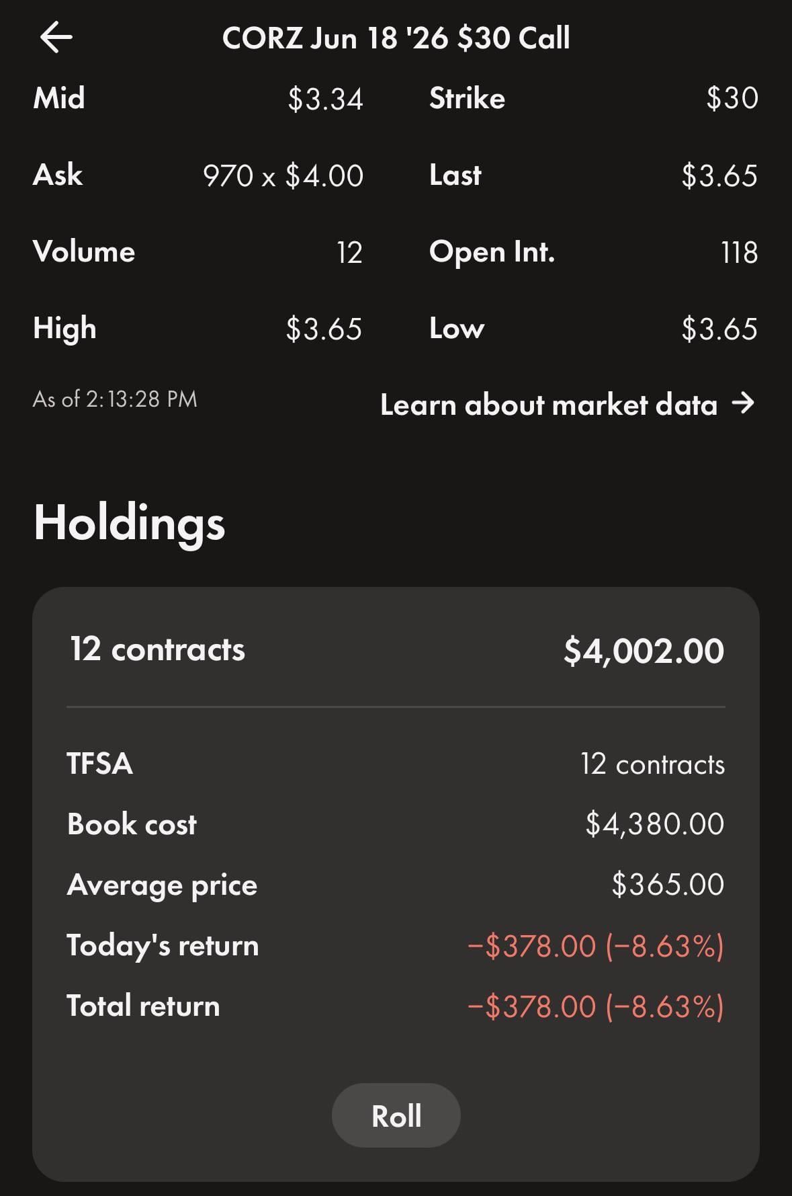
Task: Select the Holdings heading
Action: pos(129,524)
